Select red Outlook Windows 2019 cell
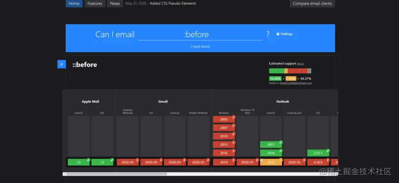This screenshot has height=183, width=399. pyautogui.click(x=224, y=162)
